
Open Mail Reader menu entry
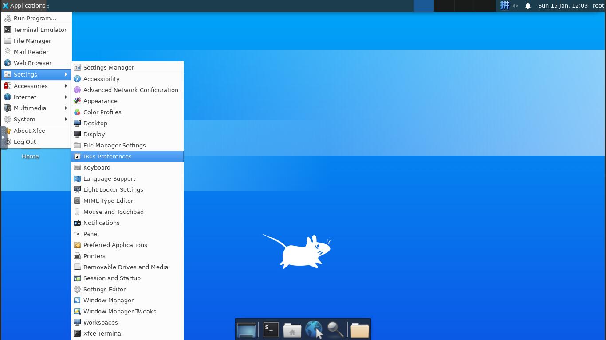[36, 52]
